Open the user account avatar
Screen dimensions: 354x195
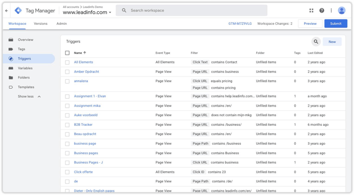341,11
